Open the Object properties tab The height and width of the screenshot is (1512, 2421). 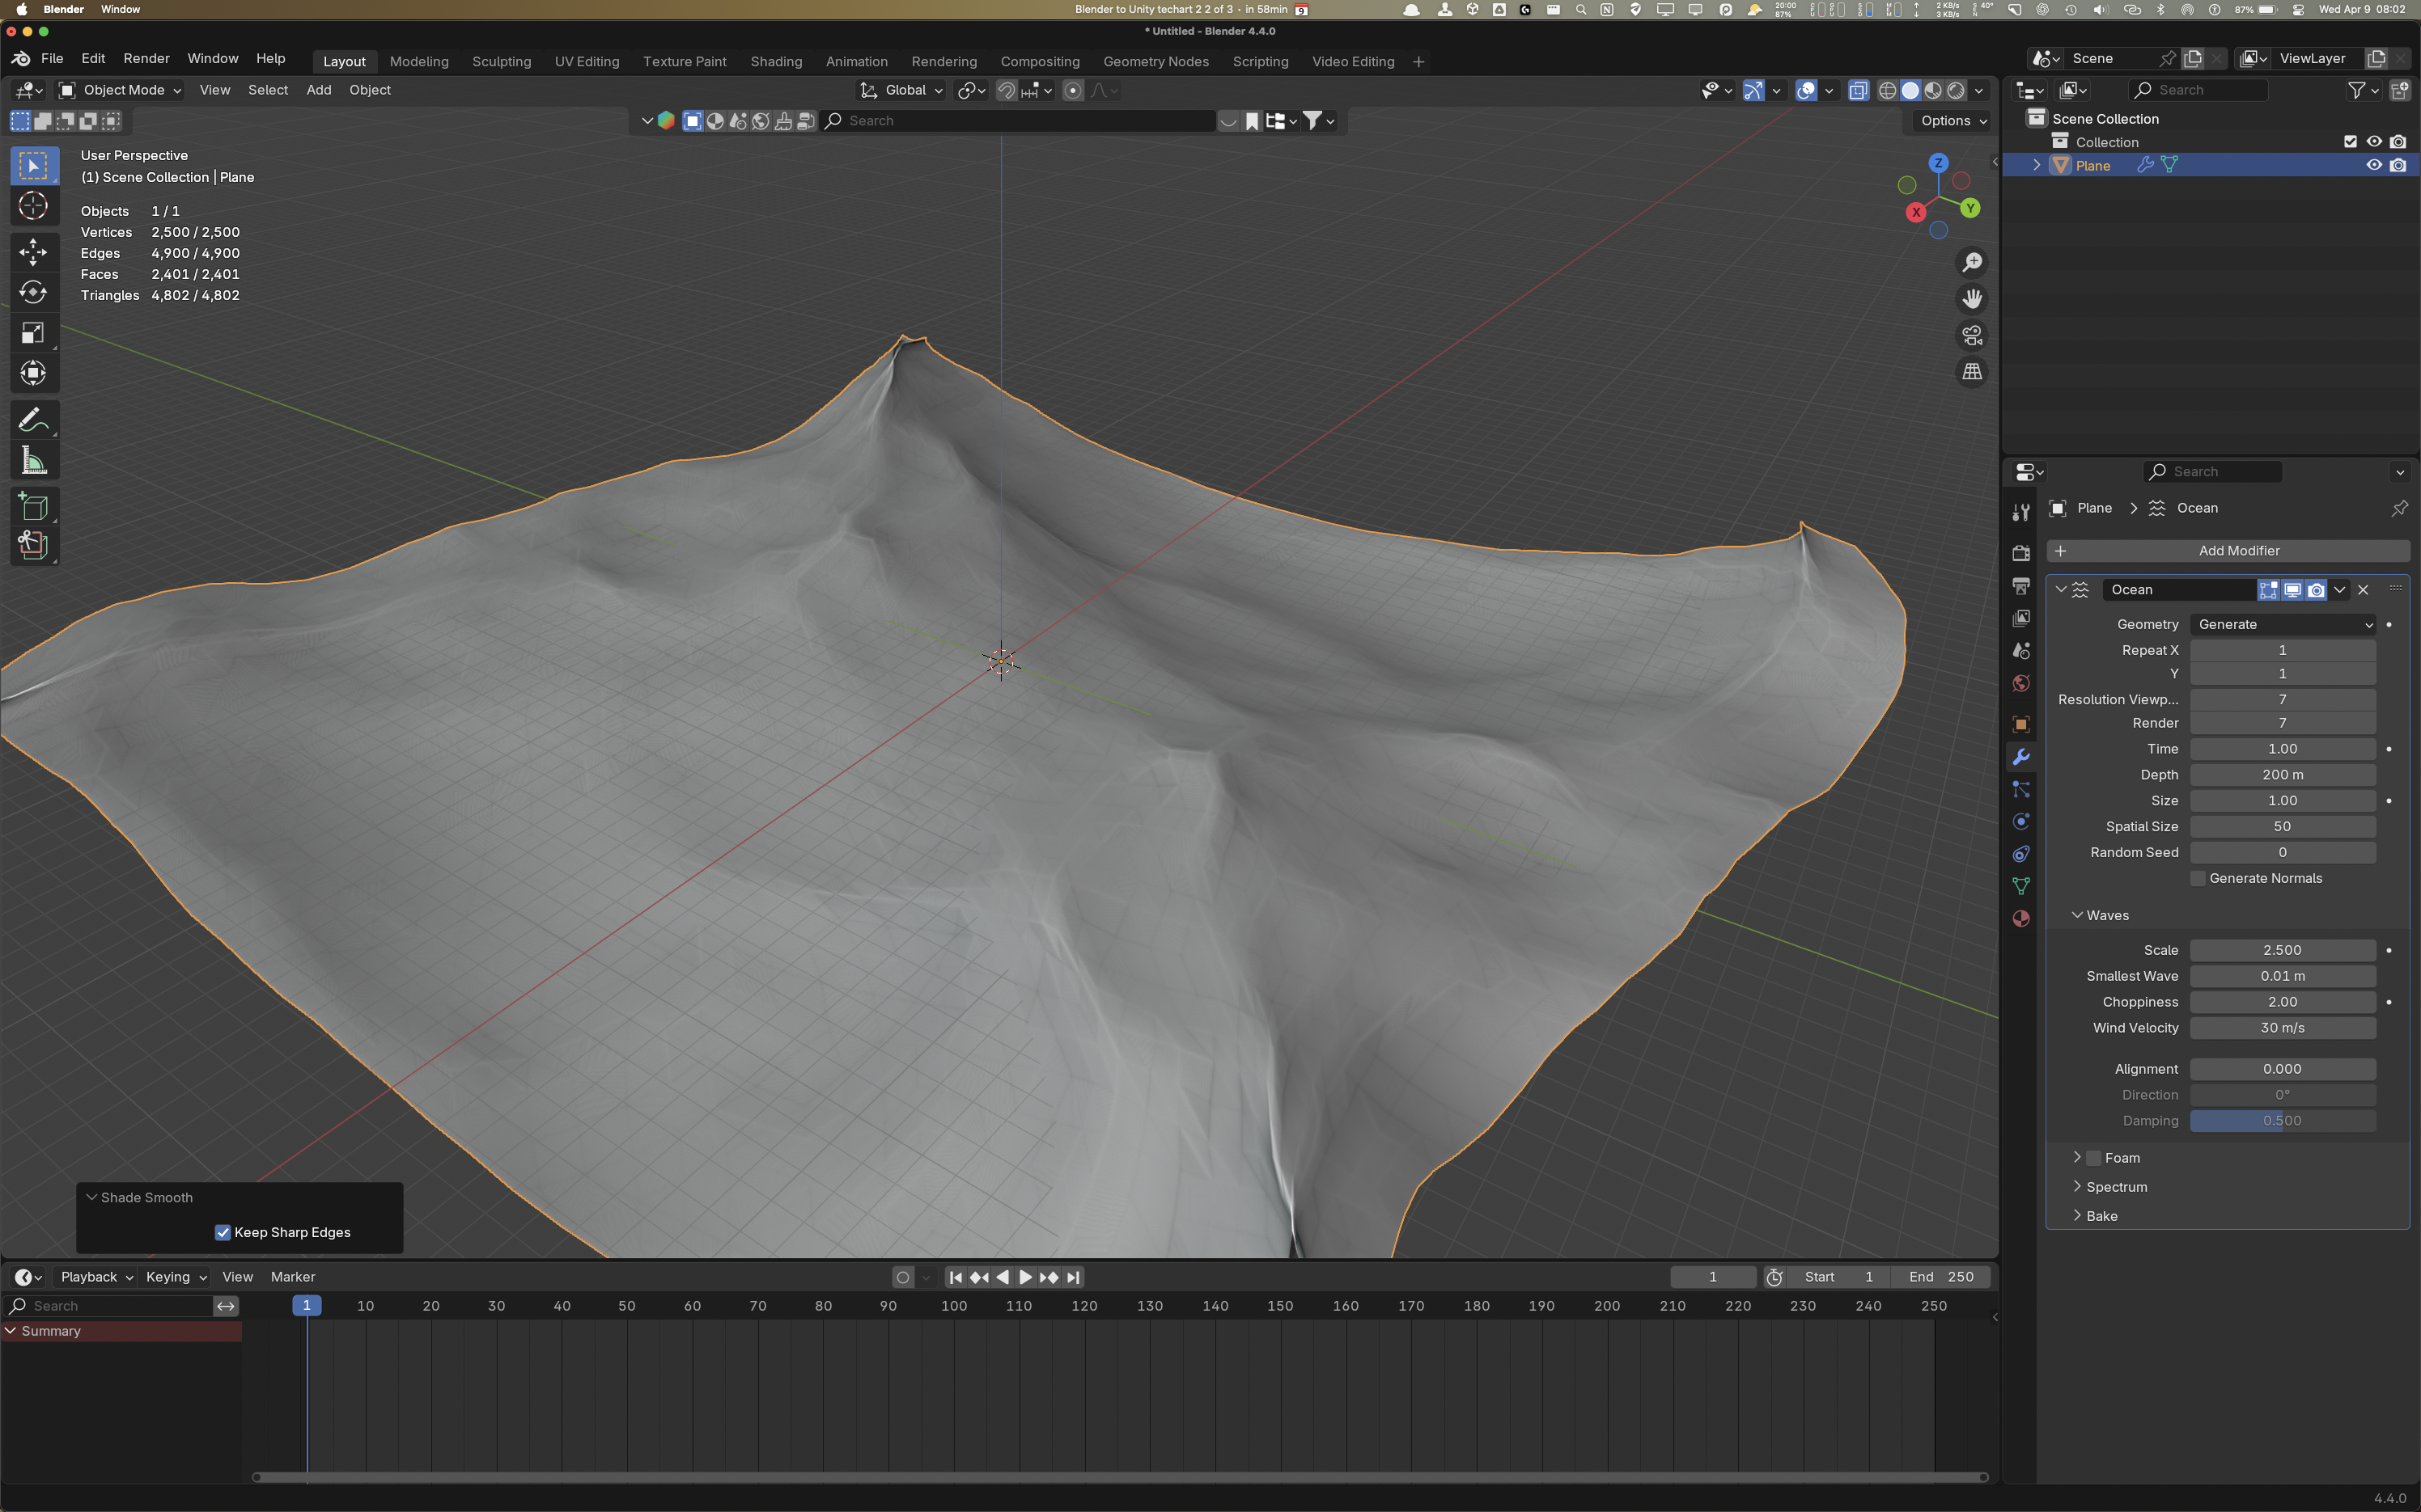click(2020, 724)
